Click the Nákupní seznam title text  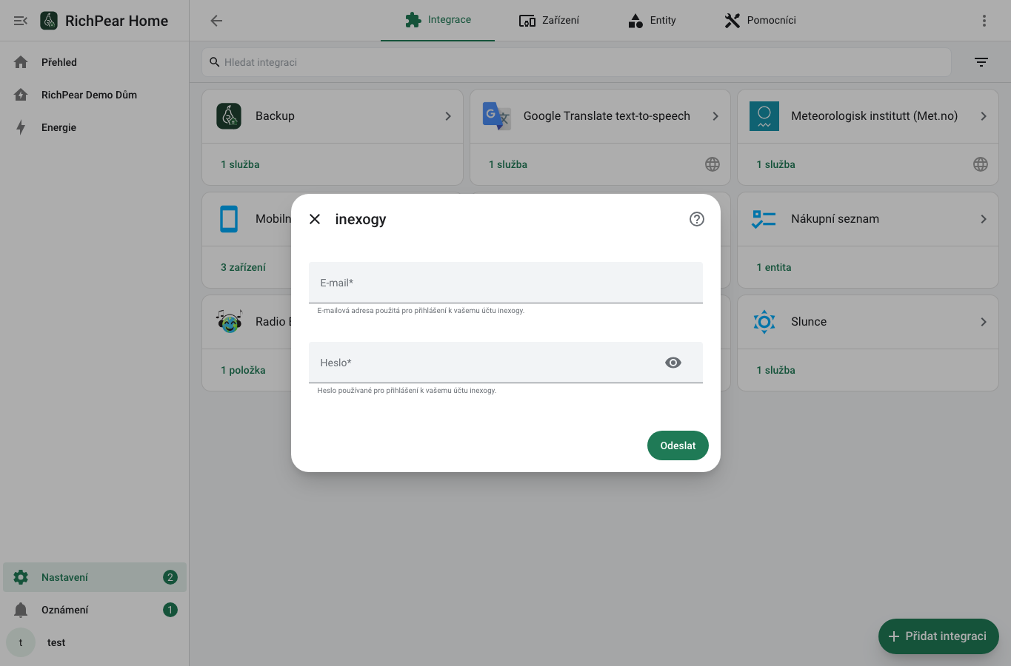pos(835,219)
